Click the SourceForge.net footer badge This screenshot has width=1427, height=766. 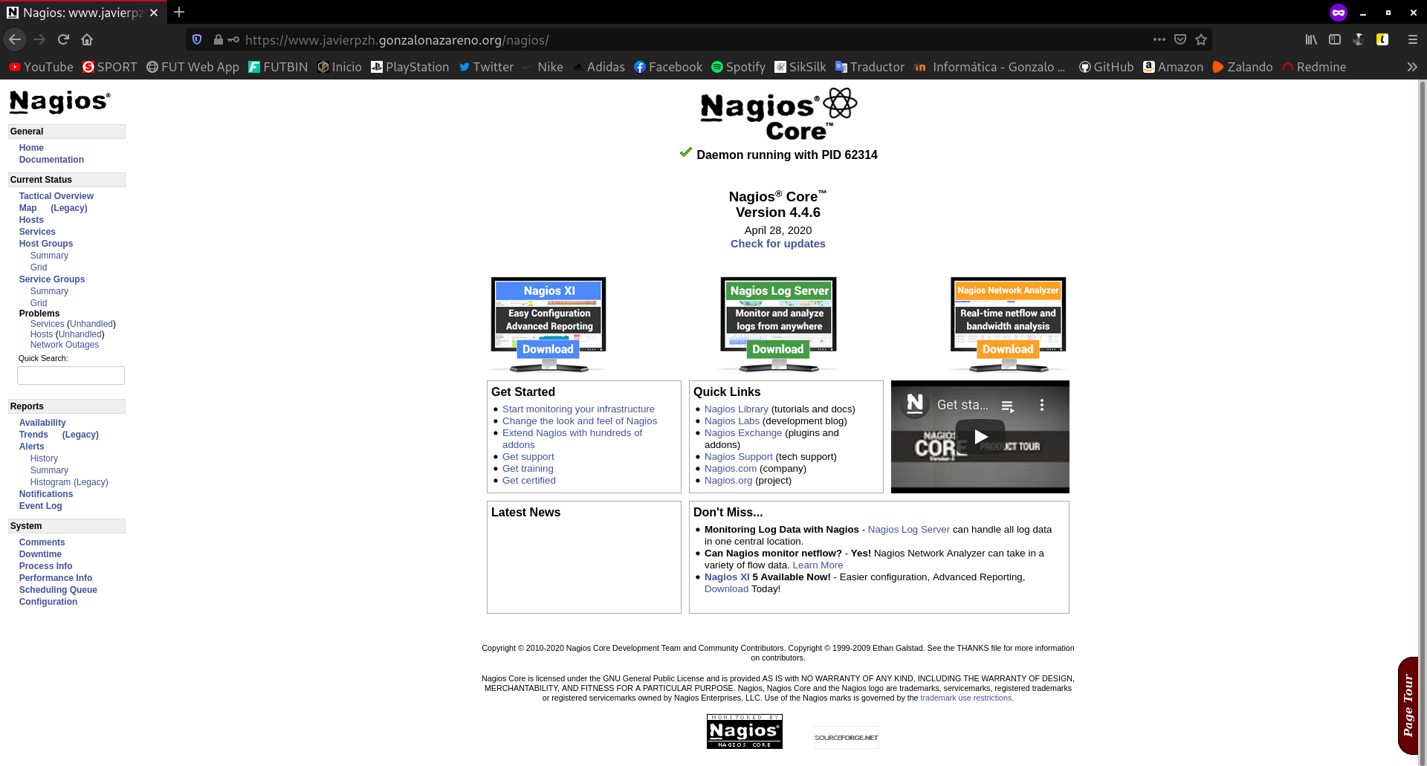tap(847, 737)
